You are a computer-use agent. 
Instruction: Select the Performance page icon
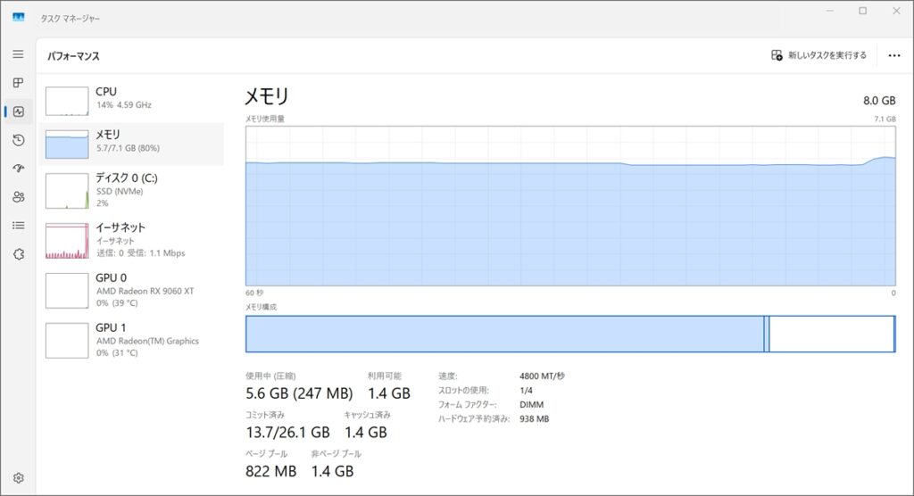pos(18,112)
